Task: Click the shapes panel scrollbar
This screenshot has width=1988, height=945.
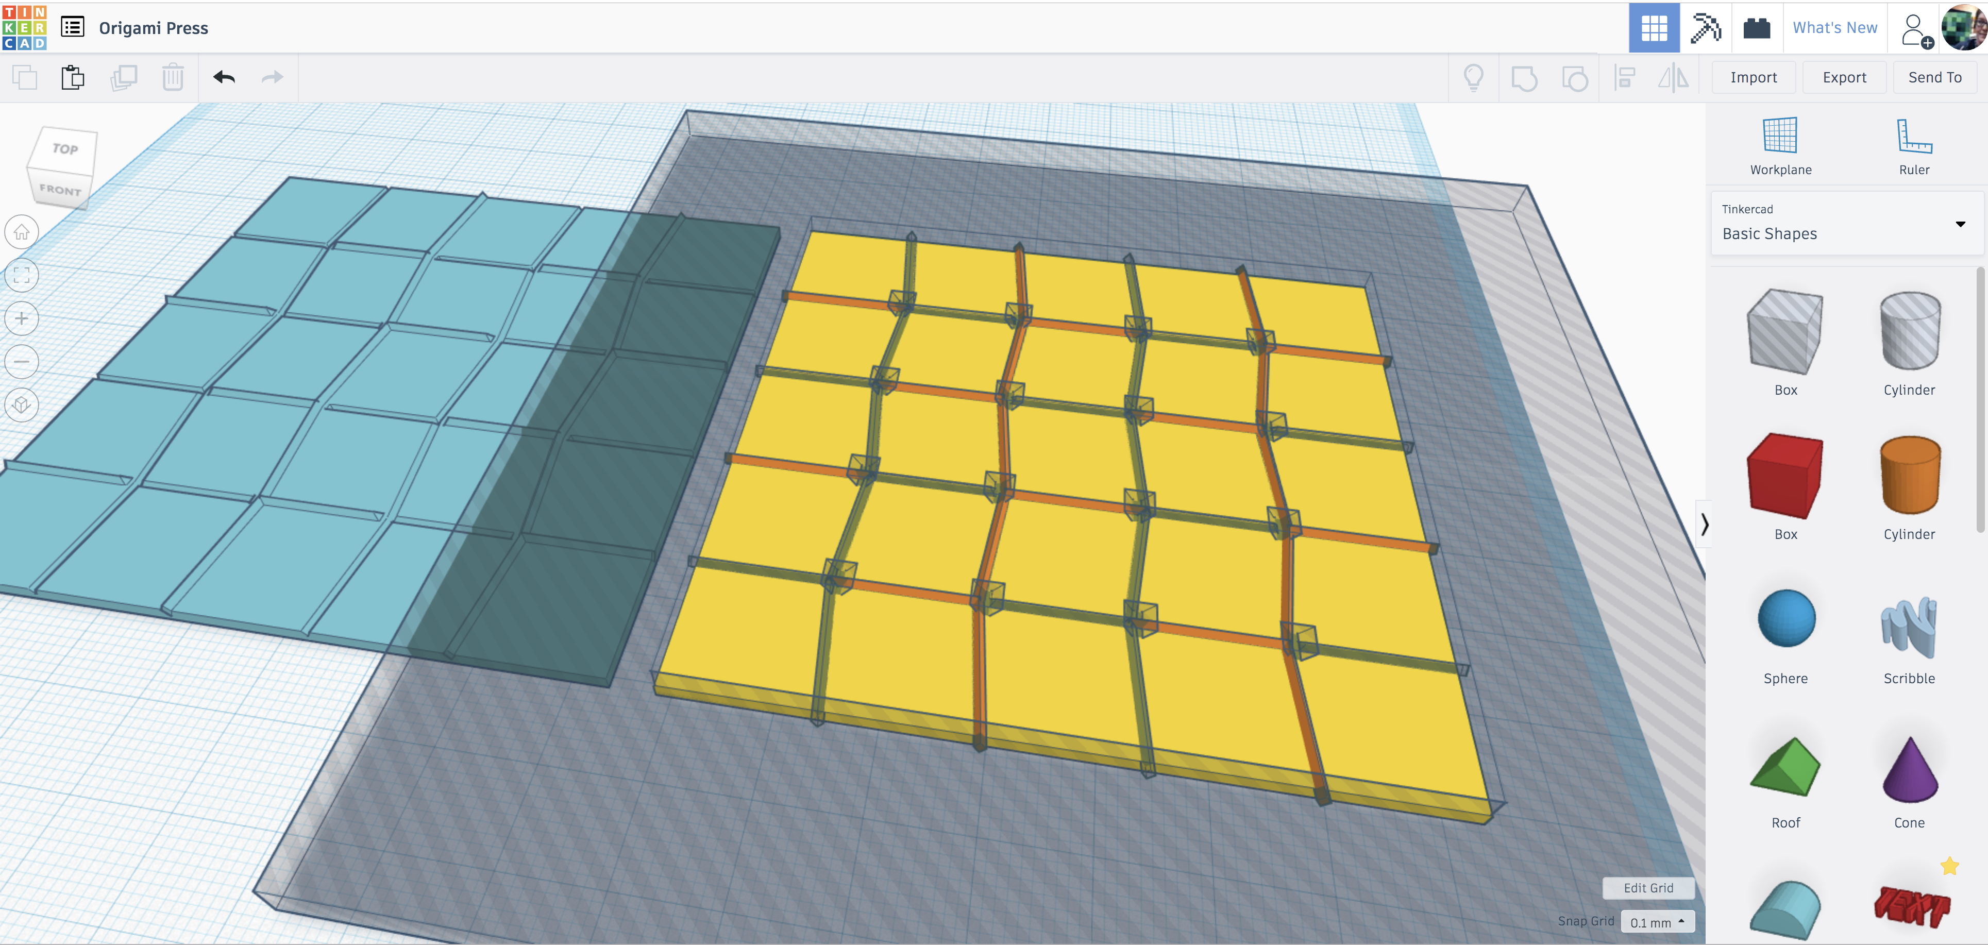Action: click(x=1980, y=400)
